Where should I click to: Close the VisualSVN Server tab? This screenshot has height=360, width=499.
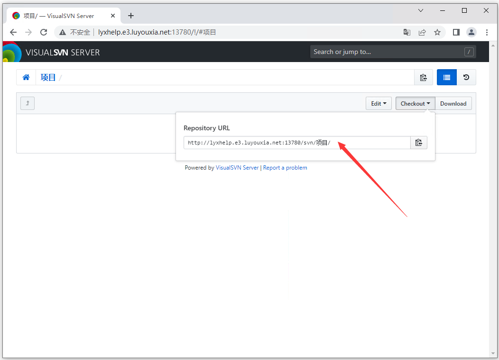coord(113,16)
